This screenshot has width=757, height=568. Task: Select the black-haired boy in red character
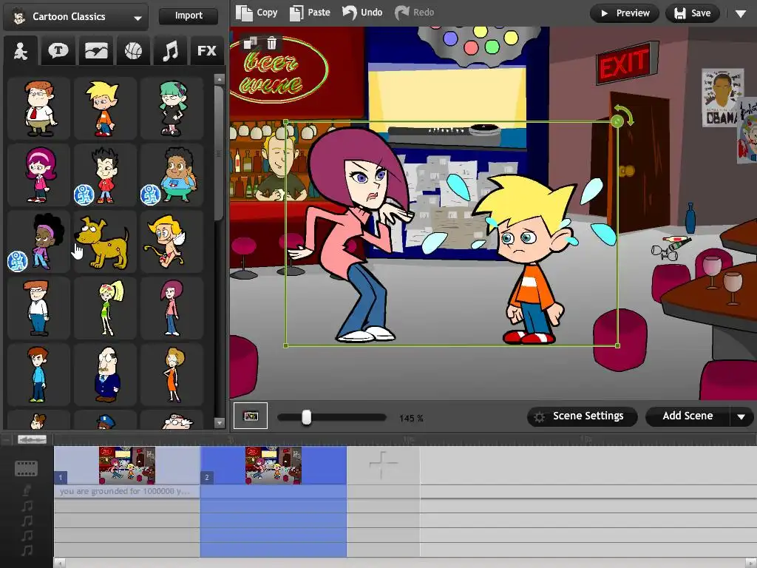click(105, 175)
